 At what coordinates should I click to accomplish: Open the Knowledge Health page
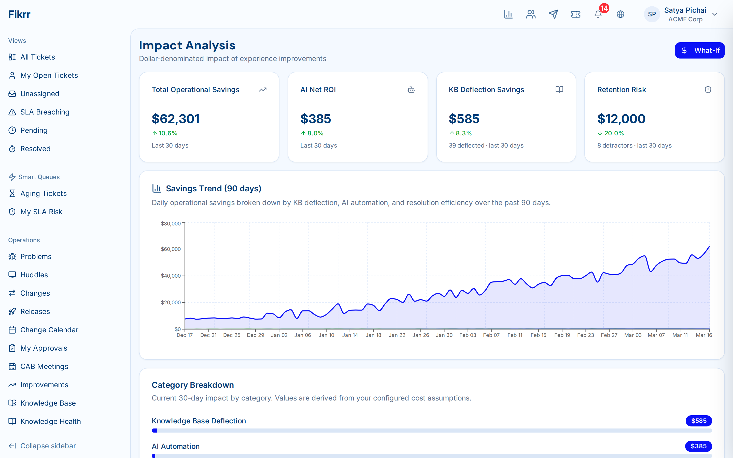pyautogui.click(x=50, y=421)
